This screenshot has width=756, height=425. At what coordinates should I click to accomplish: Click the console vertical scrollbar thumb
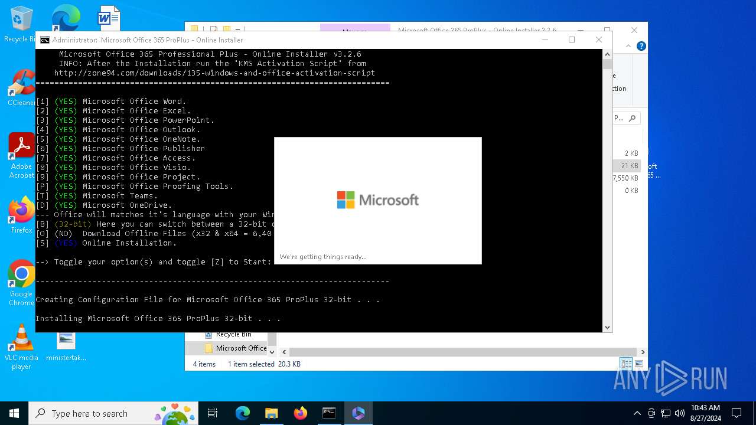(x=607, y=64)
